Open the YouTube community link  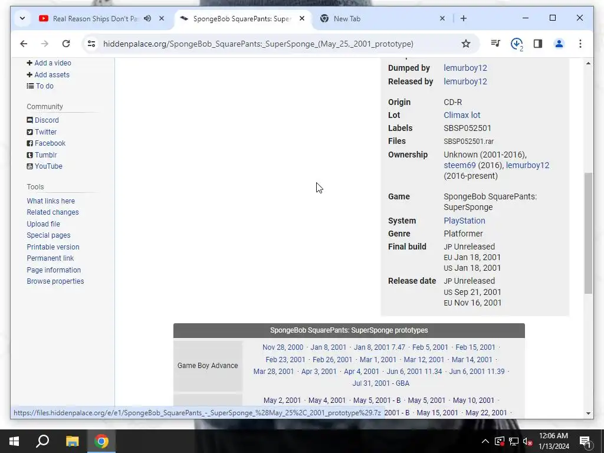pyautogui.click(x=48, y=166)
